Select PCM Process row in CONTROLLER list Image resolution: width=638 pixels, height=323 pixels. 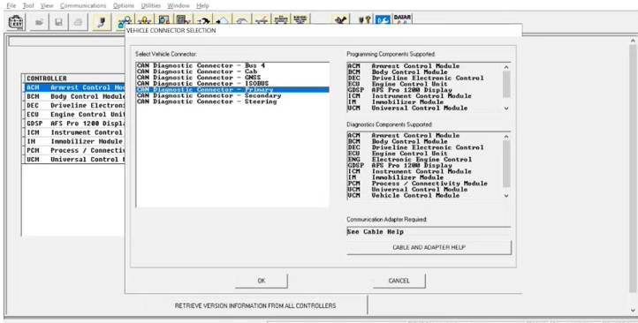click(74, 150)
